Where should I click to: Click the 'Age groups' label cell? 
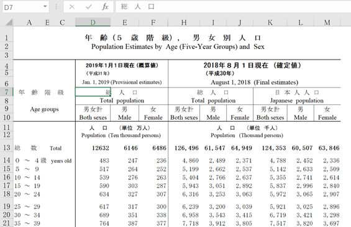point(44,109)
